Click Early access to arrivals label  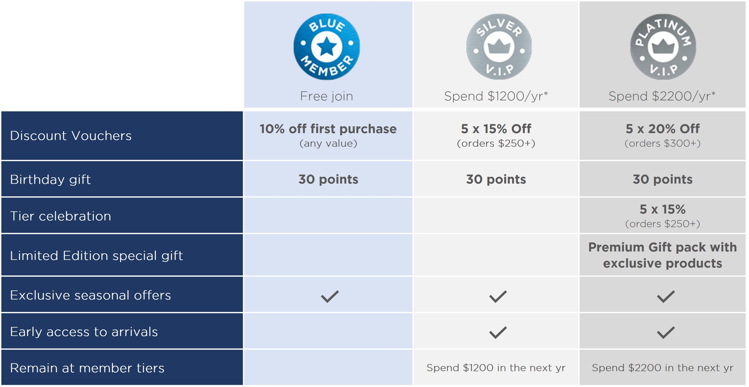[x=84, y=332]
